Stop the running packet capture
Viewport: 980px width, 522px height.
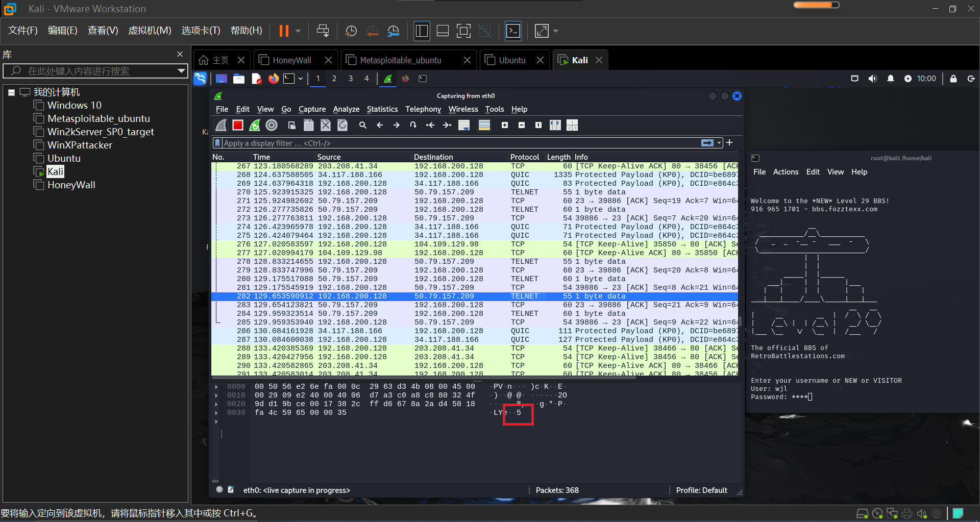tap(238, 125)
